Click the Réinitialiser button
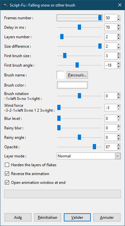125x226 pixels. [48, 218]
